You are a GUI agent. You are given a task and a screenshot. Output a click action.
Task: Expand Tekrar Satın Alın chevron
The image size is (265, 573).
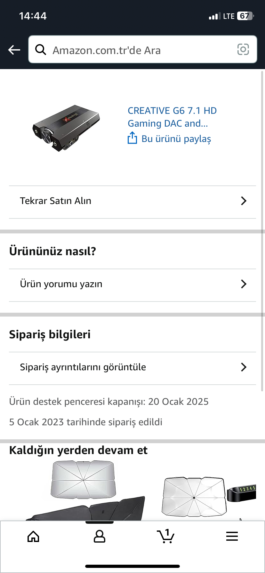244,201
